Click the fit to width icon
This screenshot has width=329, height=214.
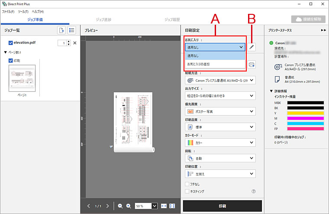point(164,206)
